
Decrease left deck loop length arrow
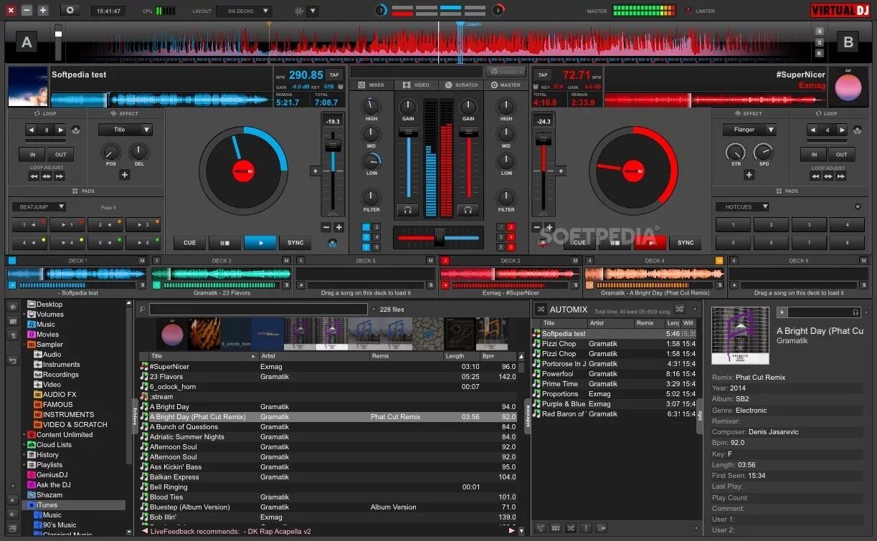[x=31, y=130]
